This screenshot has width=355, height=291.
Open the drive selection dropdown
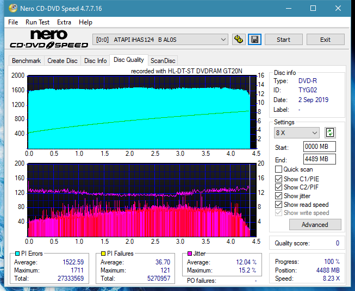click(160, 40)
